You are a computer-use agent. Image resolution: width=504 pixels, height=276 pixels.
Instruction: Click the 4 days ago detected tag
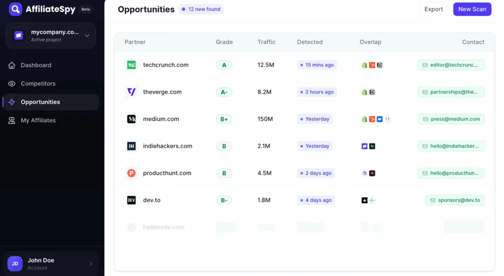316,200
